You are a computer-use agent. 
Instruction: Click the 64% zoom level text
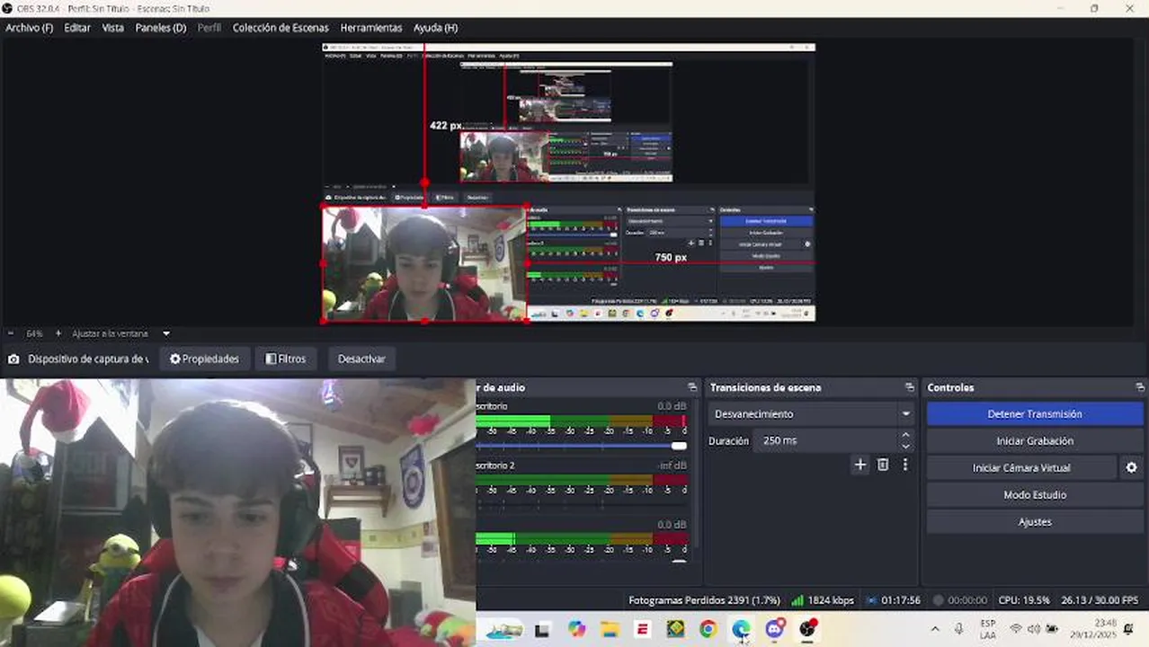point(34,333)
